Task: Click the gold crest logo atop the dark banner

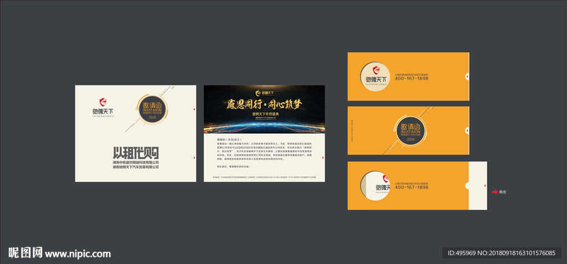Action: pos(258,93)
